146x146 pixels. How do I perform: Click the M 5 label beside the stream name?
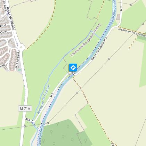pos(52,95)
